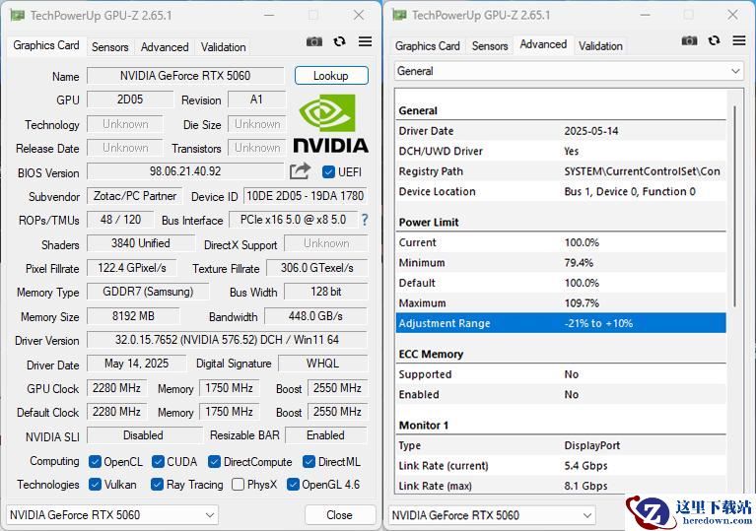756x531 pixels.
Task: Click the Bus Interface question mark icon
Action: click(365, 221)
